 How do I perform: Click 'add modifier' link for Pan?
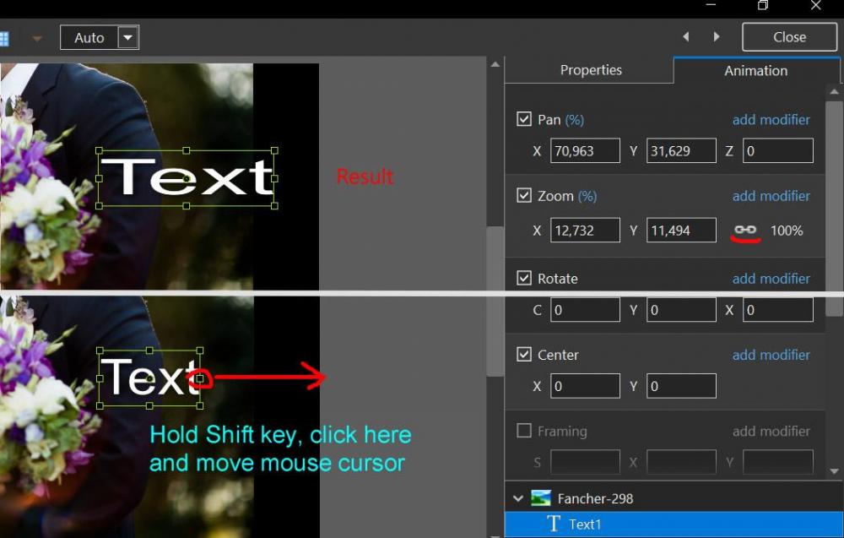click(771, 120)
